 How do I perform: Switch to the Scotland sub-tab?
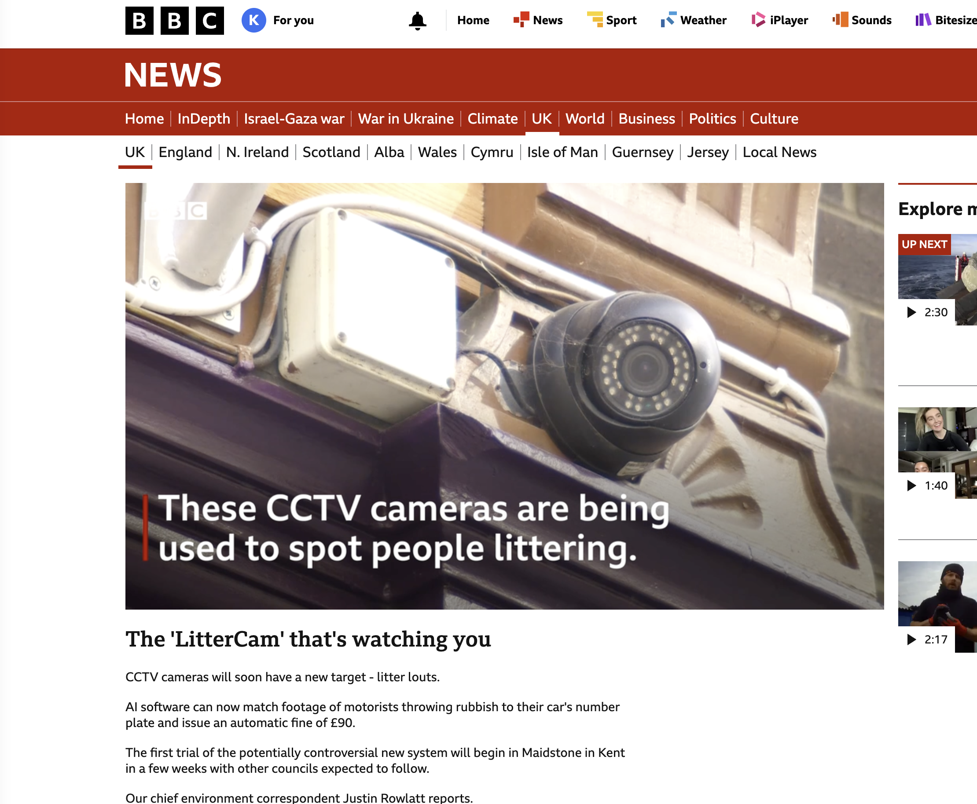(331, 152)
